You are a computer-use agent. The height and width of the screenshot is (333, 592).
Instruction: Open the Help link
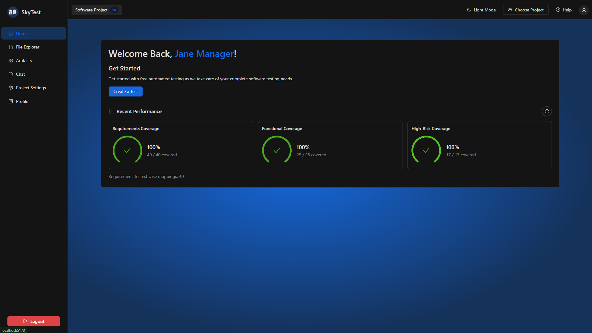tap(564, 10)
